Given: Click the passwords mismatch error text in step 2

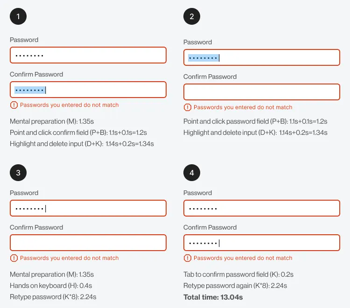Looking at the screenshot, I should pos(243,107).
